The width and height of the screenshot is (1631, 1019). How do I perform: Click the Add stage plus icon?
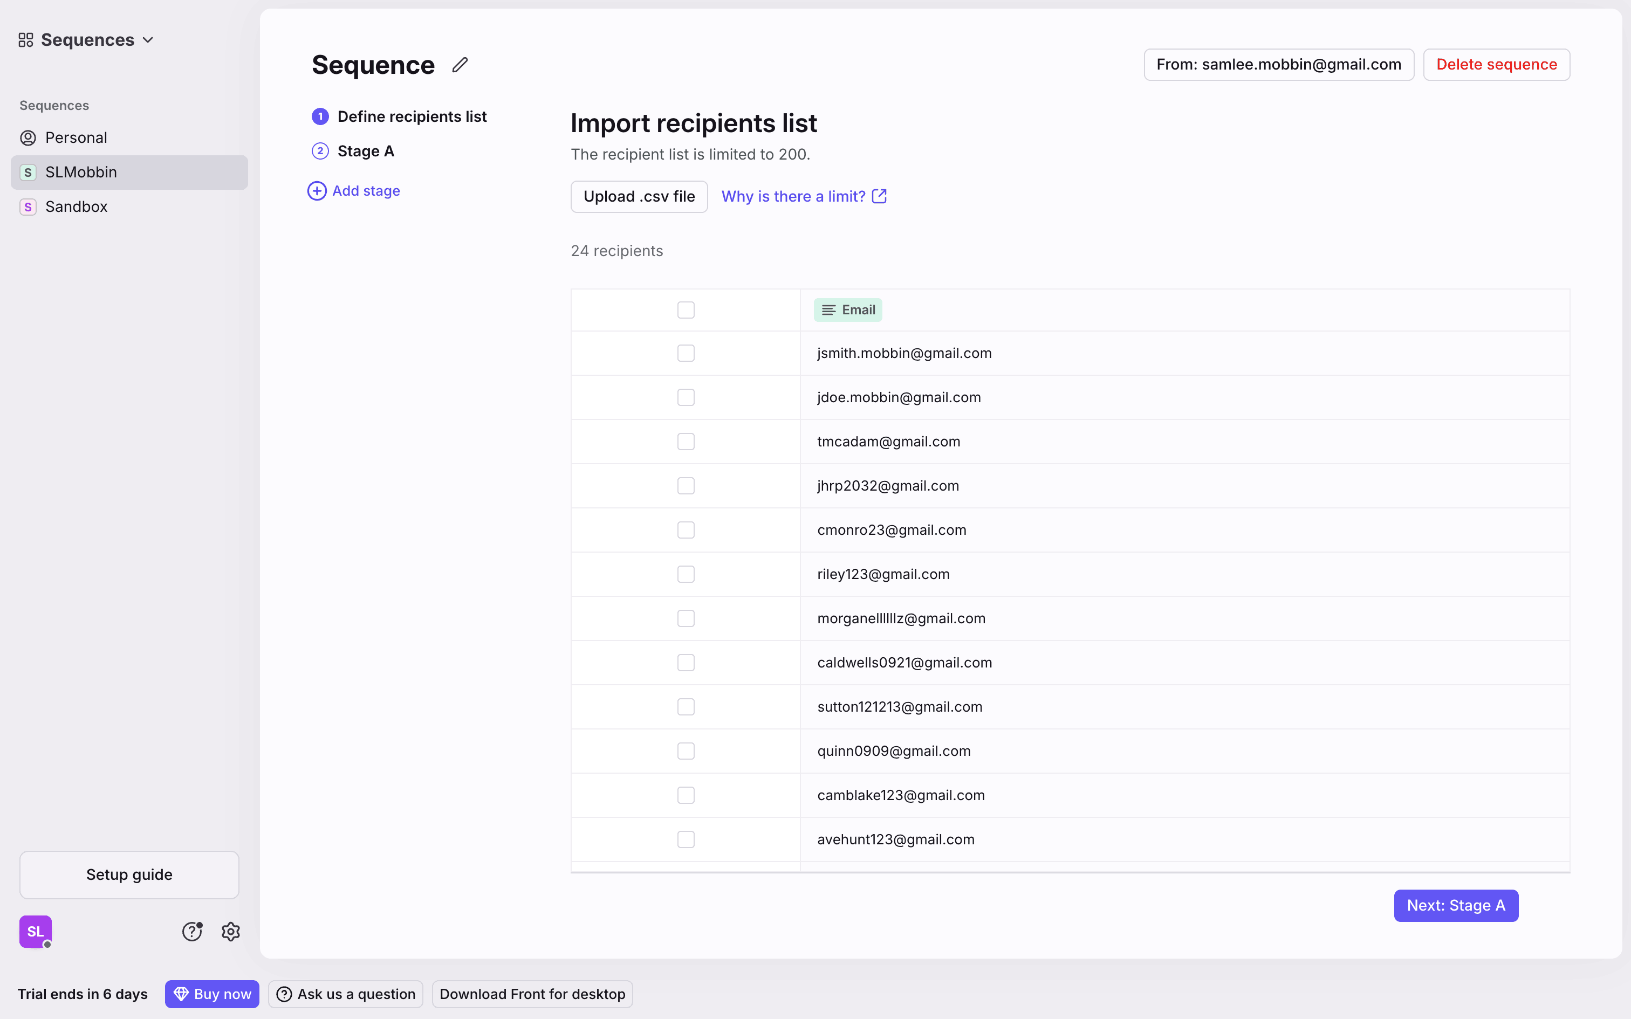(x=317, y=191)
